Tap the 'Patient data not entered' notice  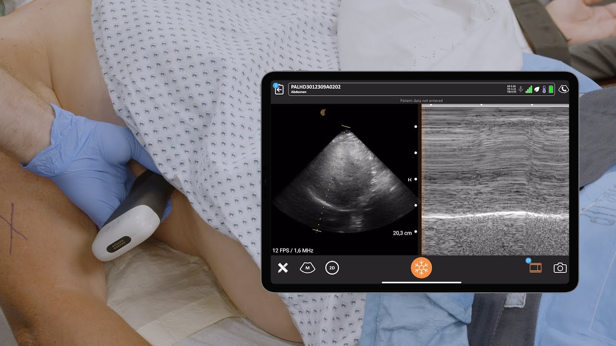click(x=422, y=101)
